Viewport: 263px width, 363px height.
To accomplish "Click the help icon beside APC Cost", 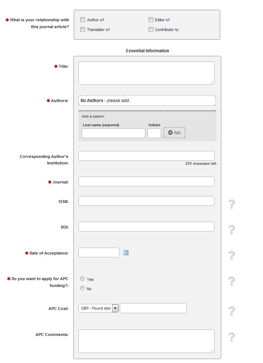I will point(232,311).
